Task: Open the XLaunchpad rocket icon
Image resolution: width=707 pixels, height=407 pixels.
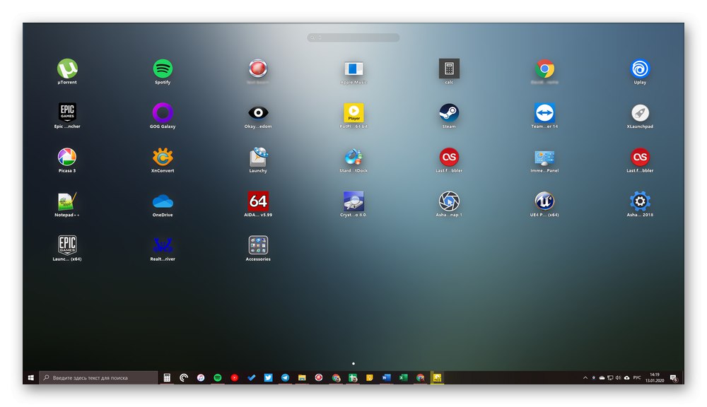Action: click(640, 112)
